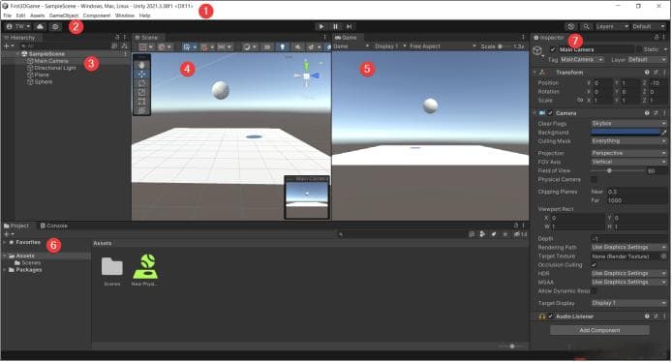The image size is (672, 362).
Task: Click Target Texture object picker icon
Action: (x=663, y=256)
